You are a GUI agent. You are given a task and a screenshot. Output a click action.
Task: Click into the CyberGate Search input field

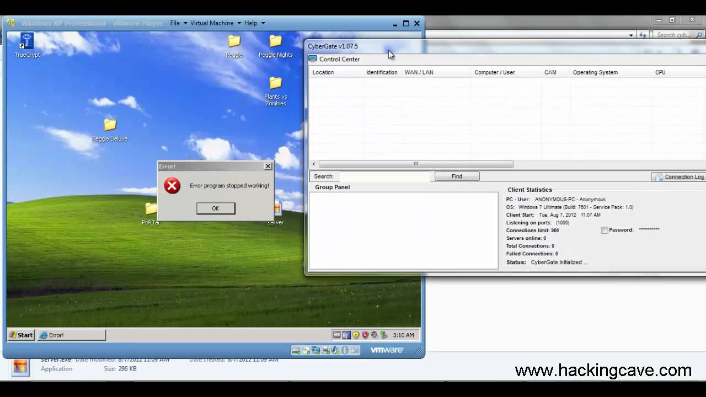(384, 176)
